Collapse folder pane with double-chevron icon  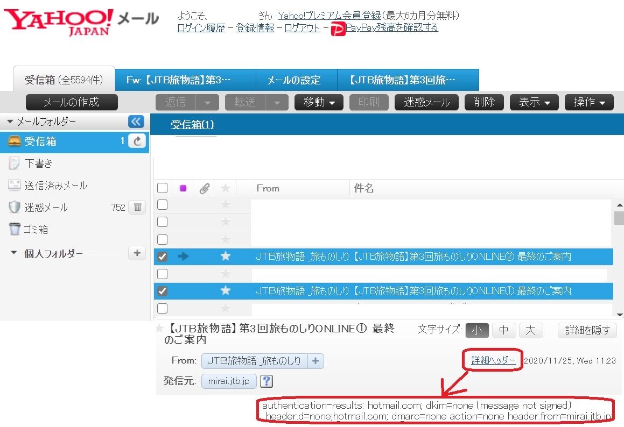click(x=136, y=121)
